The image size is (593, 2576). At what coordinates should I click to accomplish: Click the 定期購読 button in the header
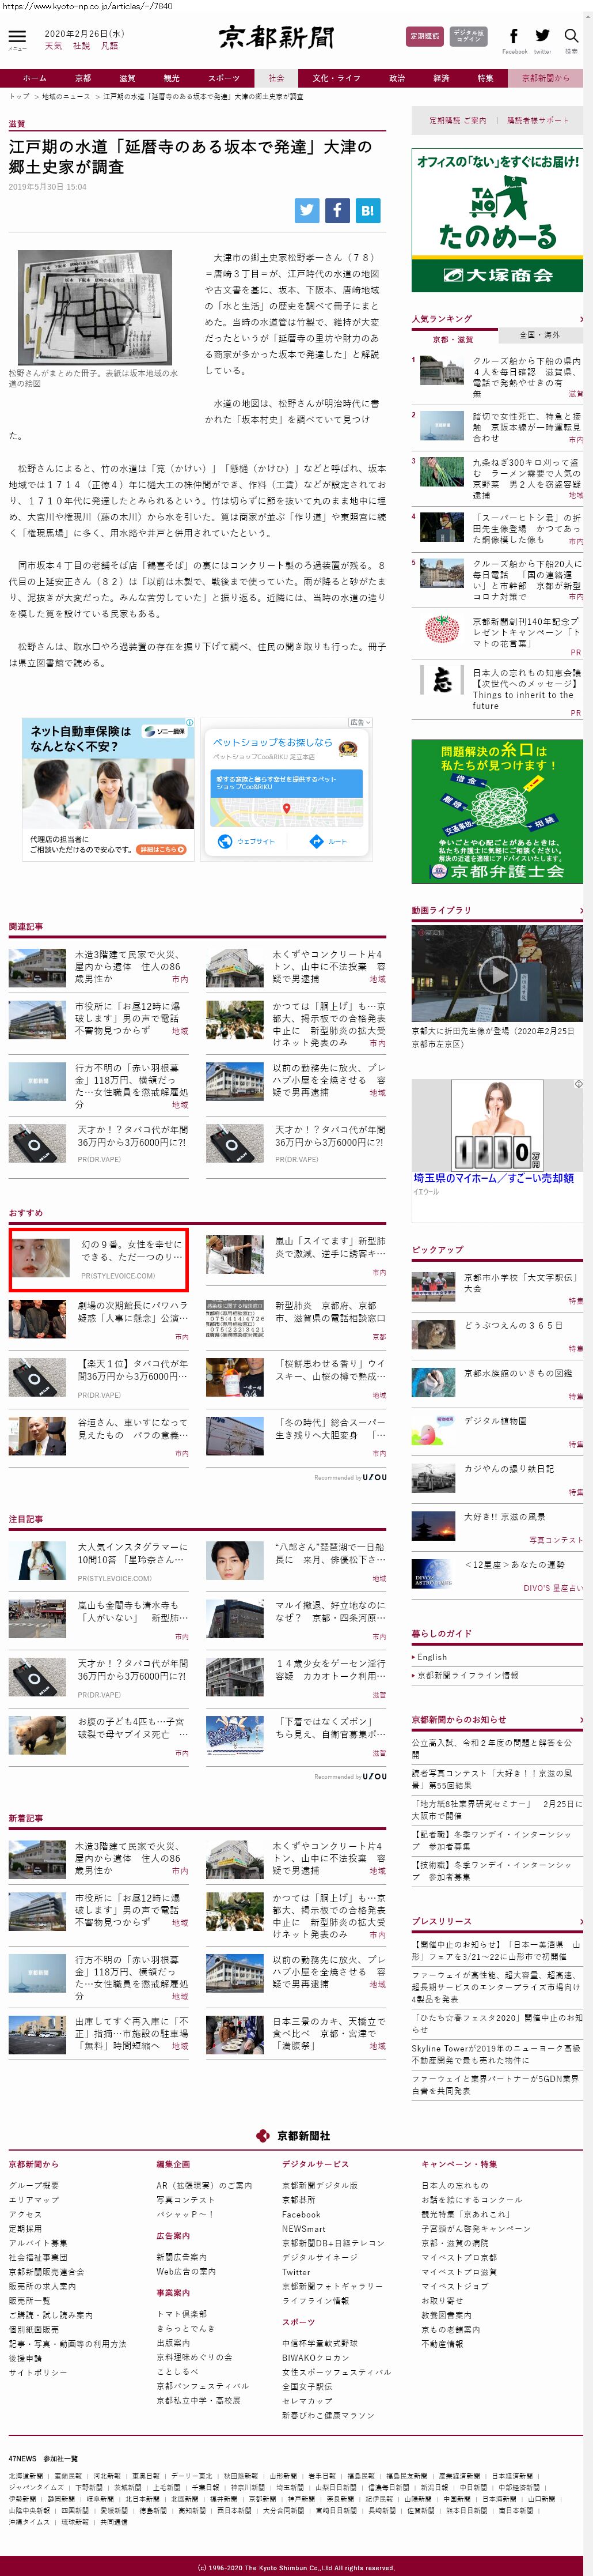pyautogui.click(x=424, y=36)
